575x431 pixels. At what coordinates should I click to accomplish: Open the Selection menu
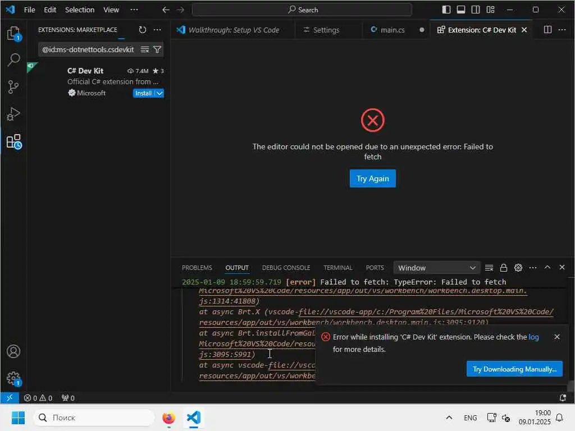pos(80,10)
